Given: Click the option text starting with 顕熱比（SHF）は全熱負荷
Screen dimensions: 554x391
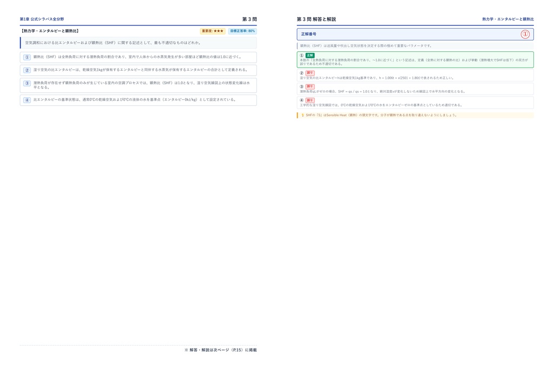Looking at the screenshot, I should point(137,57).
